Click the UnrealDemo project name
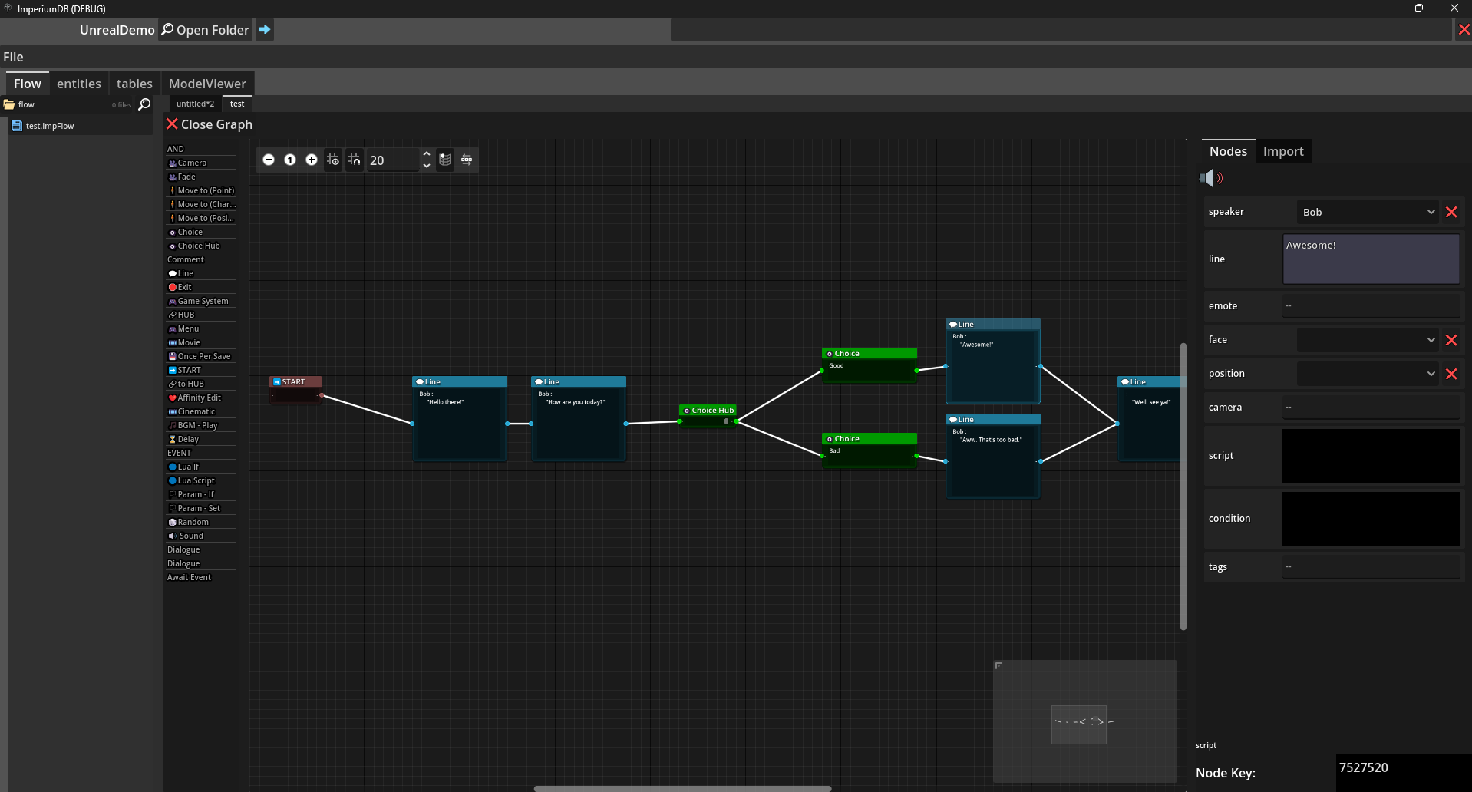Image resolution: width=1472 pixels, height=792 pixels. [x=117, y=30]
